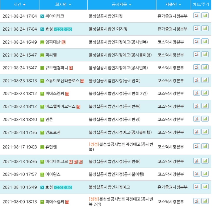212x209 pixels.
Task: Open 인콘's 불성실공시법인지정(공시변경) disclosure
Action: click(115, 119)
